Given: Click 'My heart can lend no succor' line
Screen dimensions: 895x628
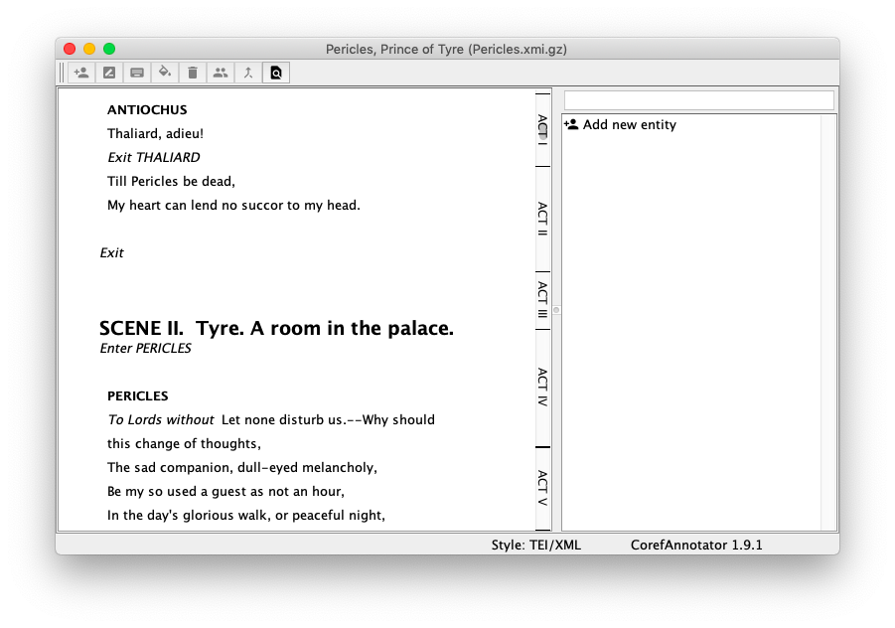Looking at the screenshot, I should (x=234, y=206).
